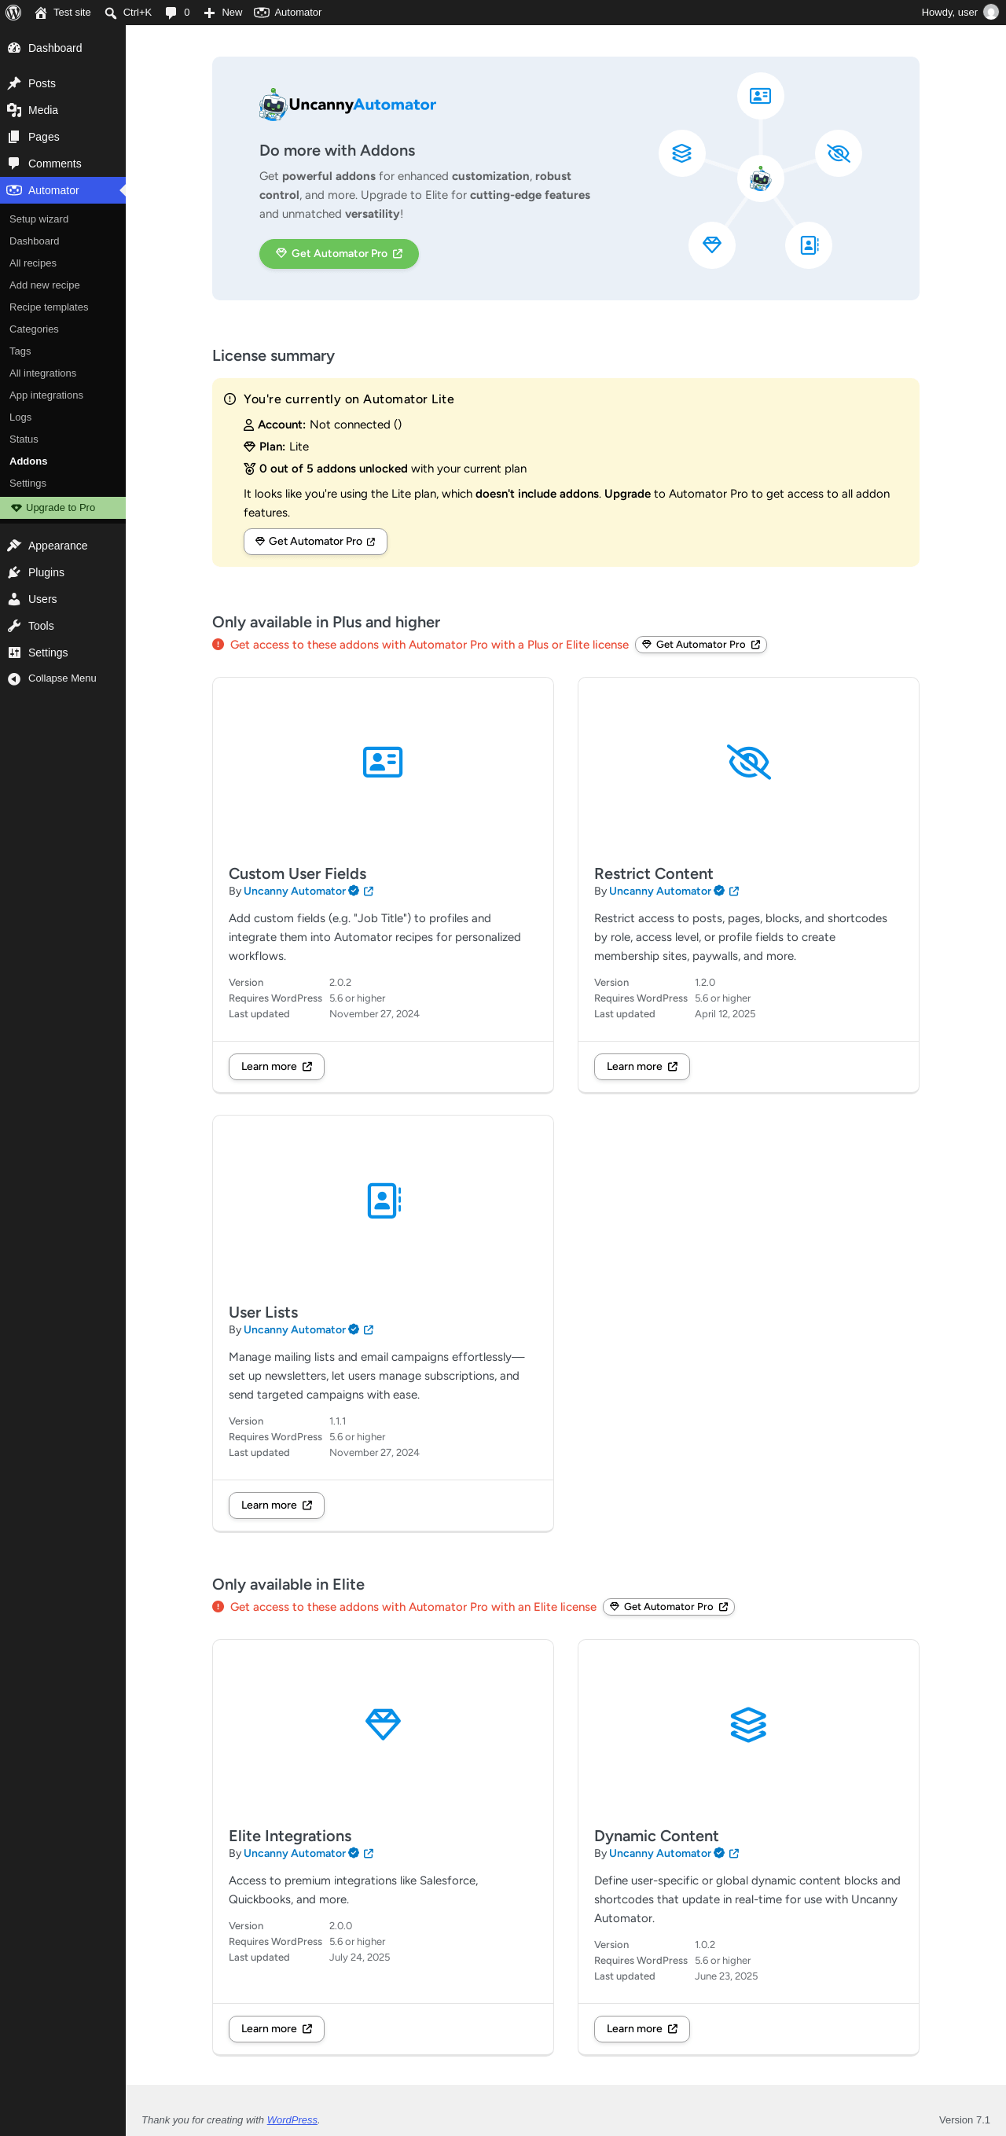
Task: Click external link icon beside Elite Integrations author
Action: [x=369, y=1852]
